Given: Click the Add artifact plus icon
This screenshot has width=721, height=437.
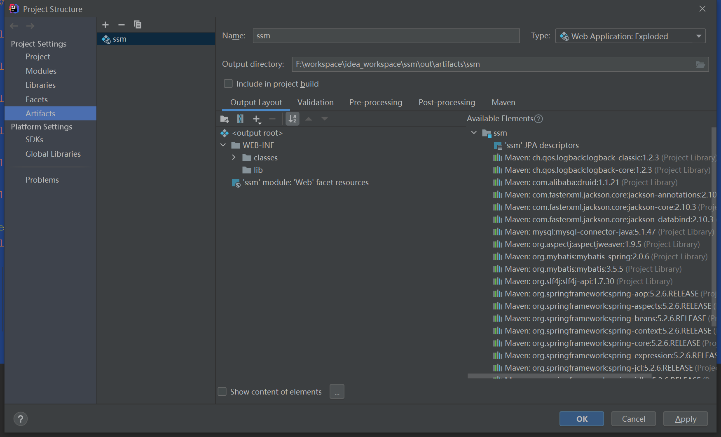Looking at the screenshot, I should [105, 25].
